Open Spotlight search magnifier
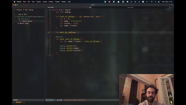The height and width of the screenshot is (105, 186). click(155, 2)
